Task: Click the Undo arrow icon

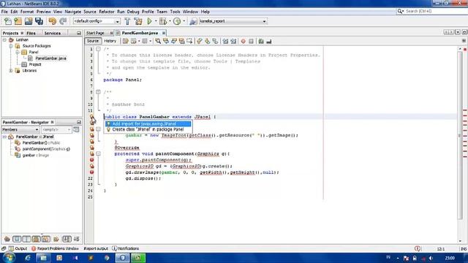Action: 52,21
